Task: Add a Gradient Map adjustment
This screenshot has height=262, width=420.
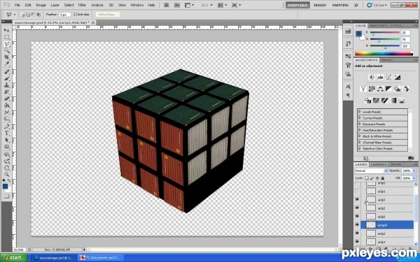Action: (393, 101)
